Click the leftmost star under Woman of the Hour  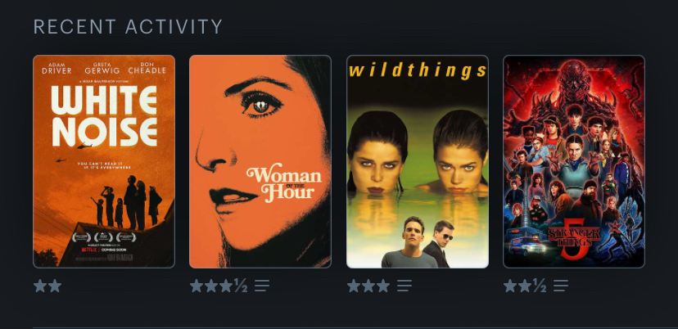point(197,286)
